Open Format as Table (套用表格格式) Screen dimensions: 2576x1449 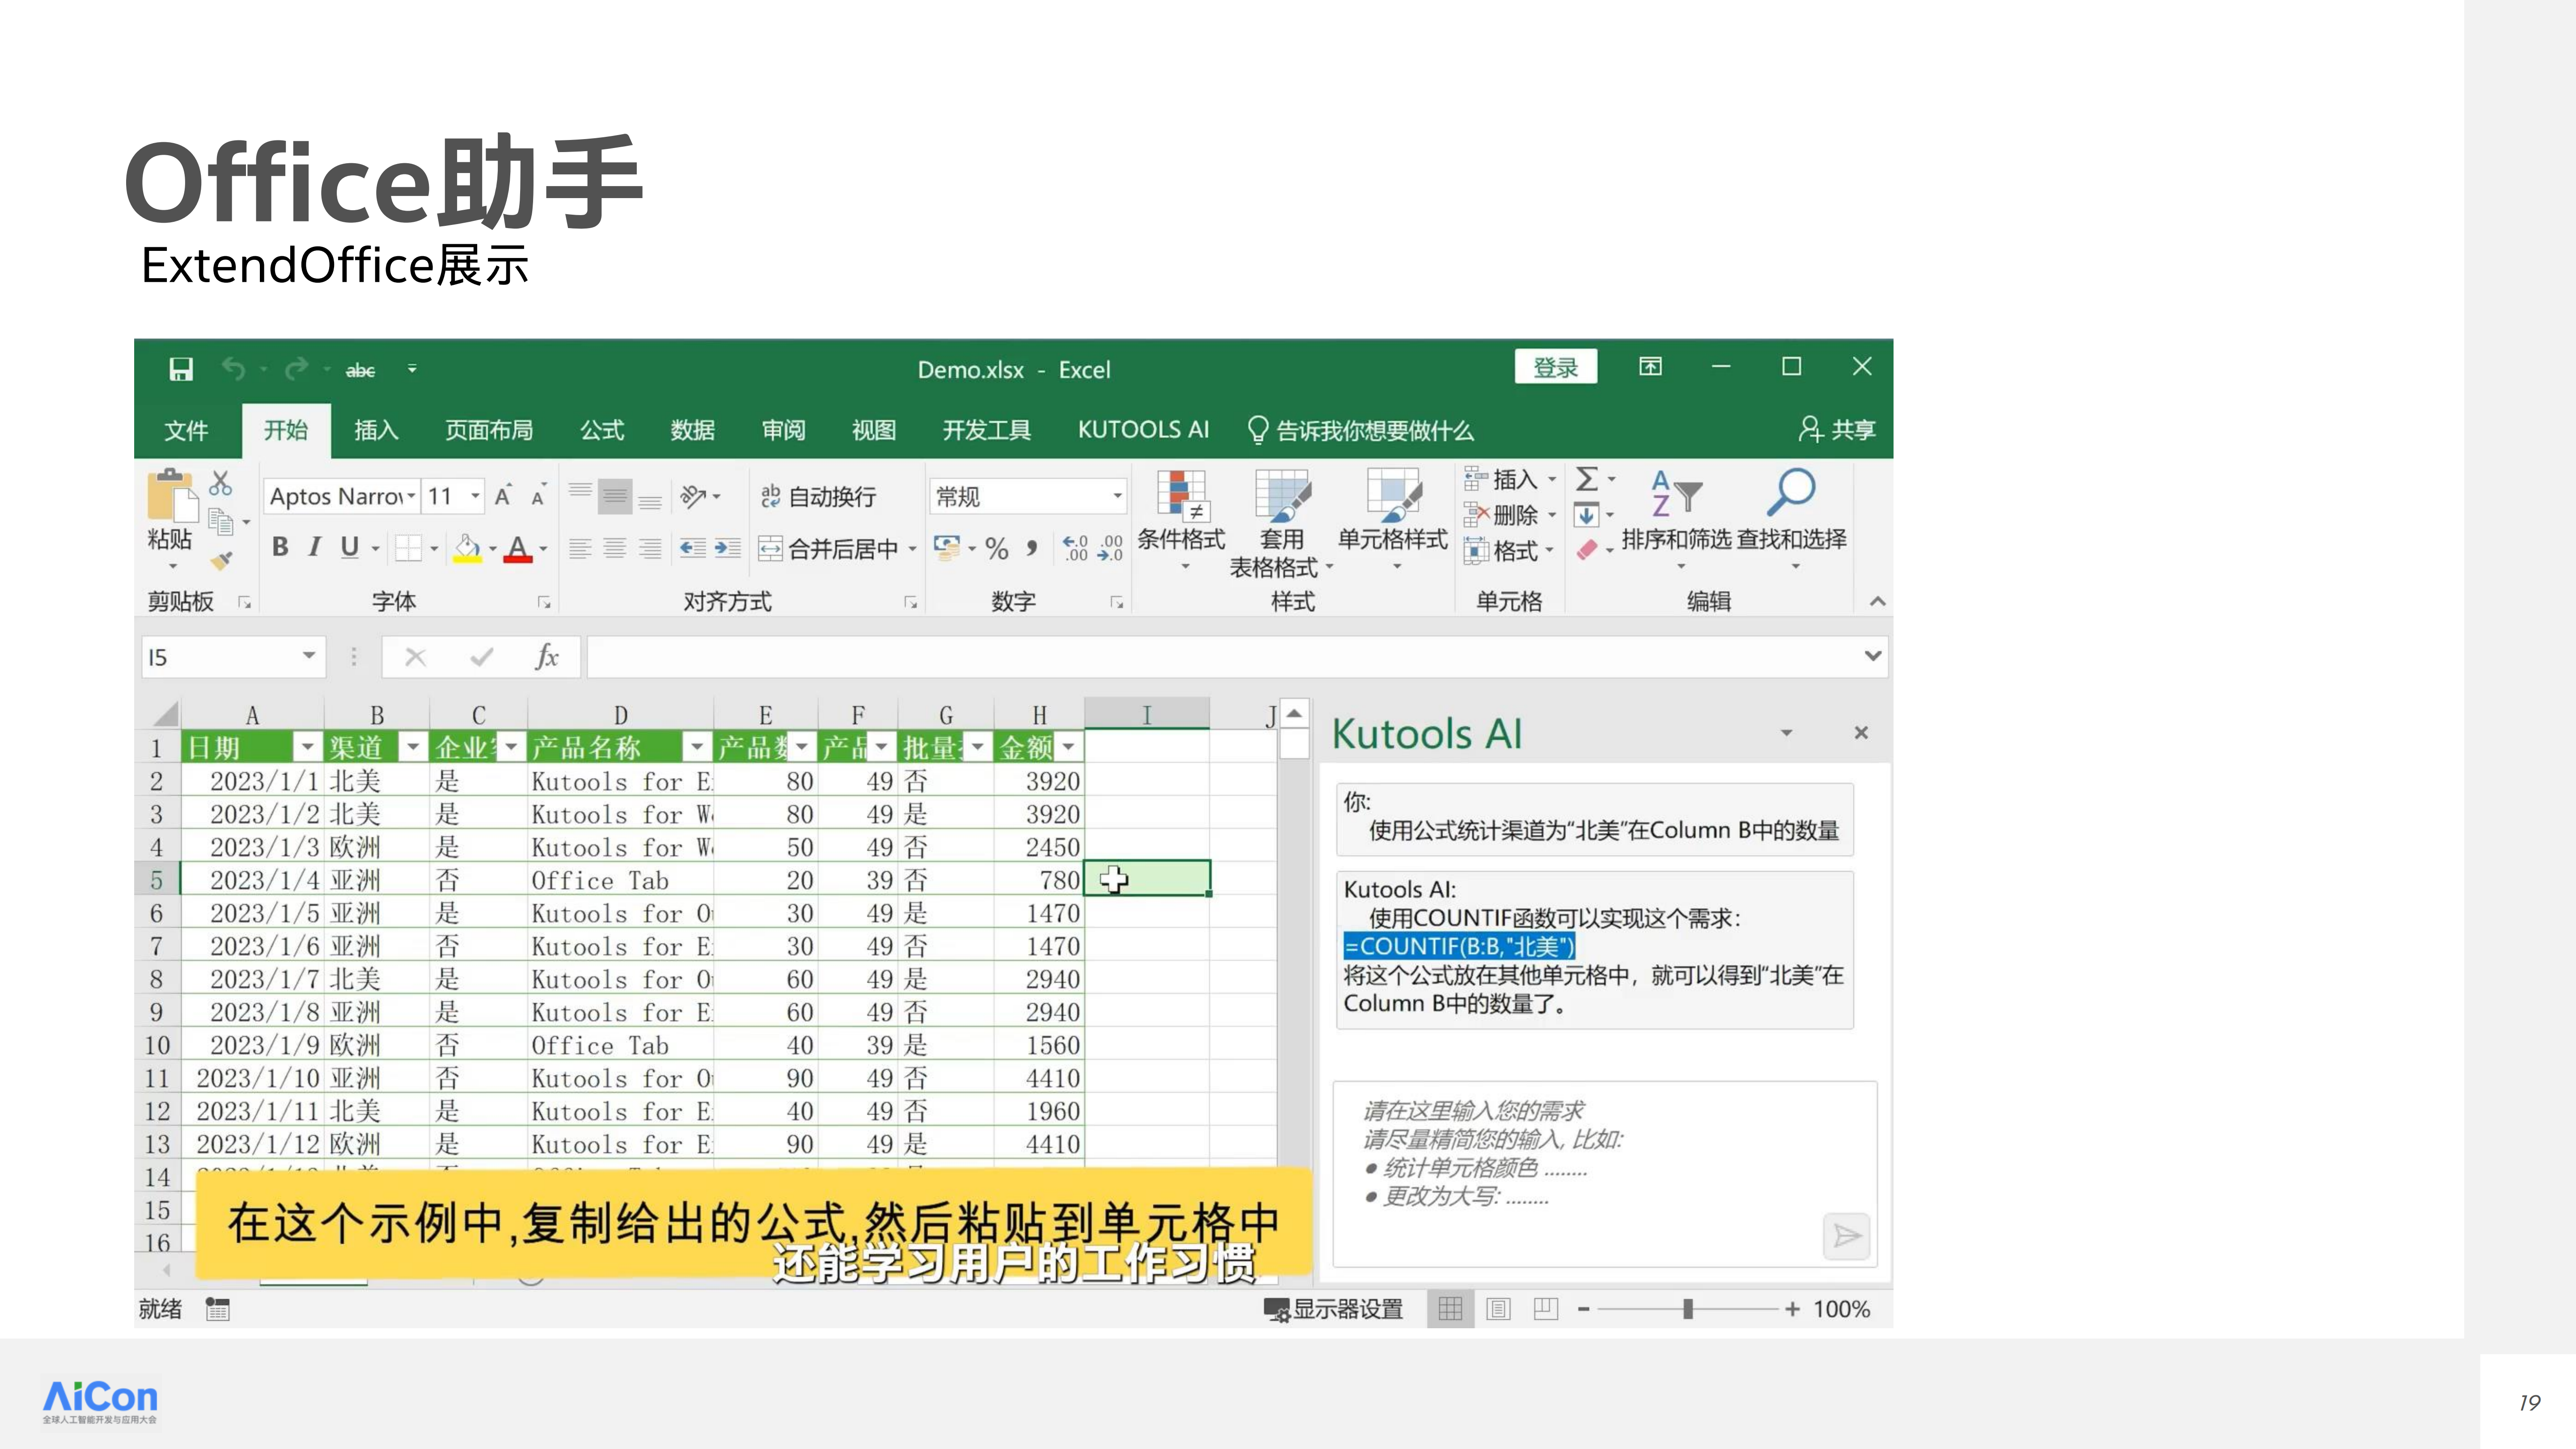pyautogui.click(x=1281, y=524)
